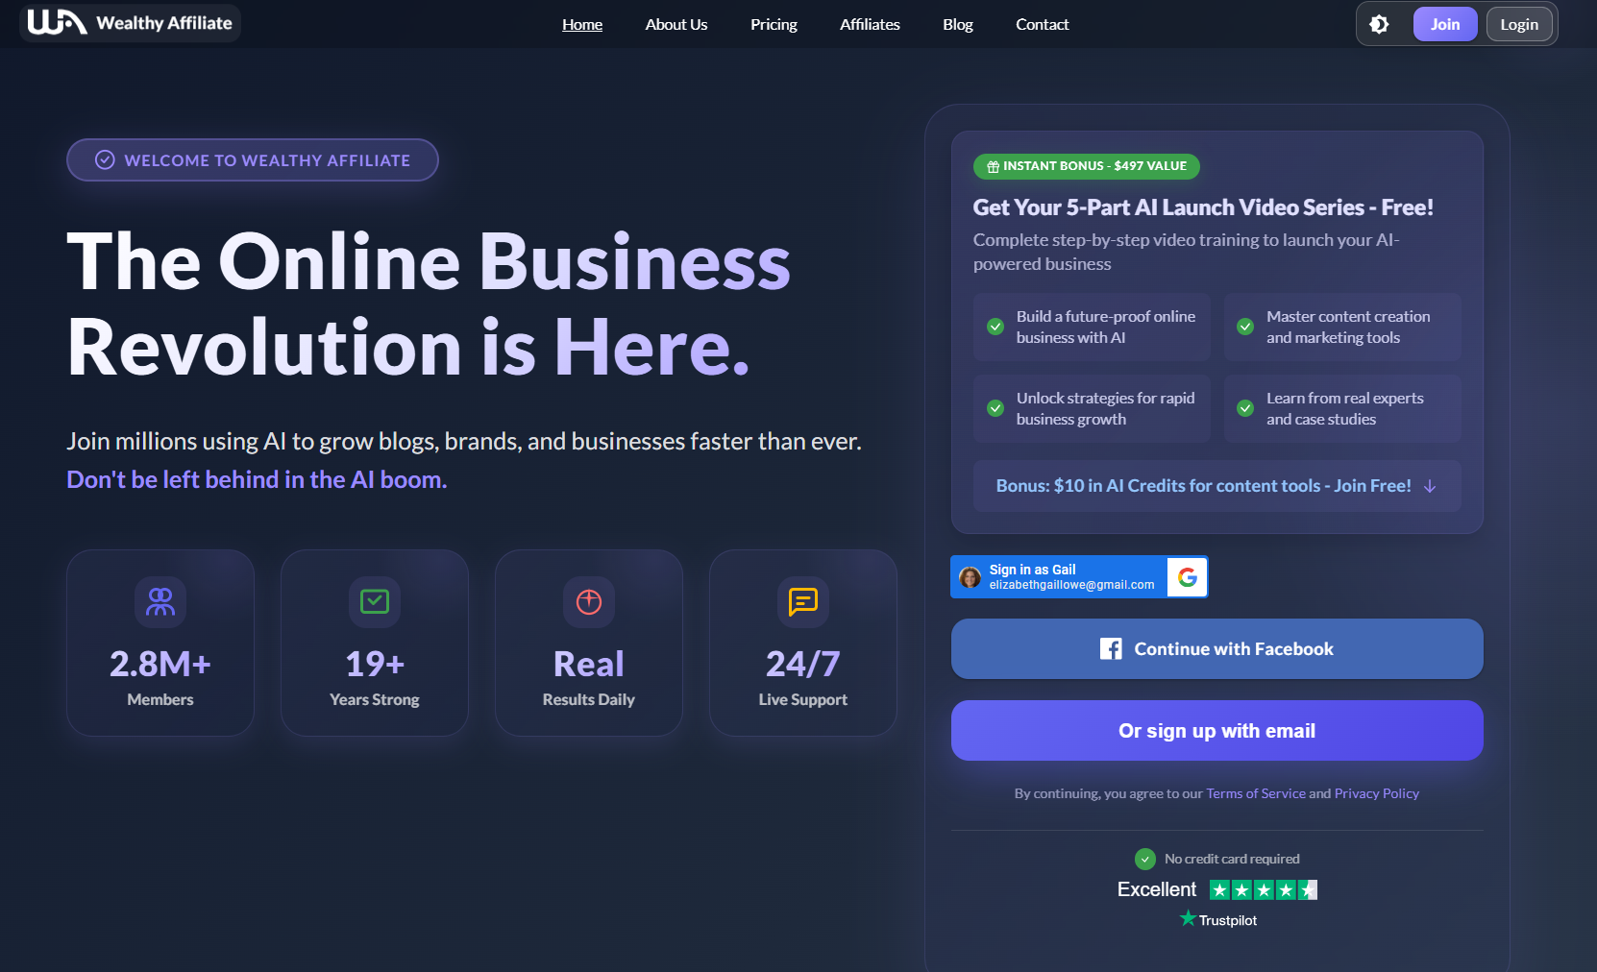This screenshot has height=972, width=1597.
Task: Visit the Blog nav link
Action: pyautogui.click(x=958, y=24)
